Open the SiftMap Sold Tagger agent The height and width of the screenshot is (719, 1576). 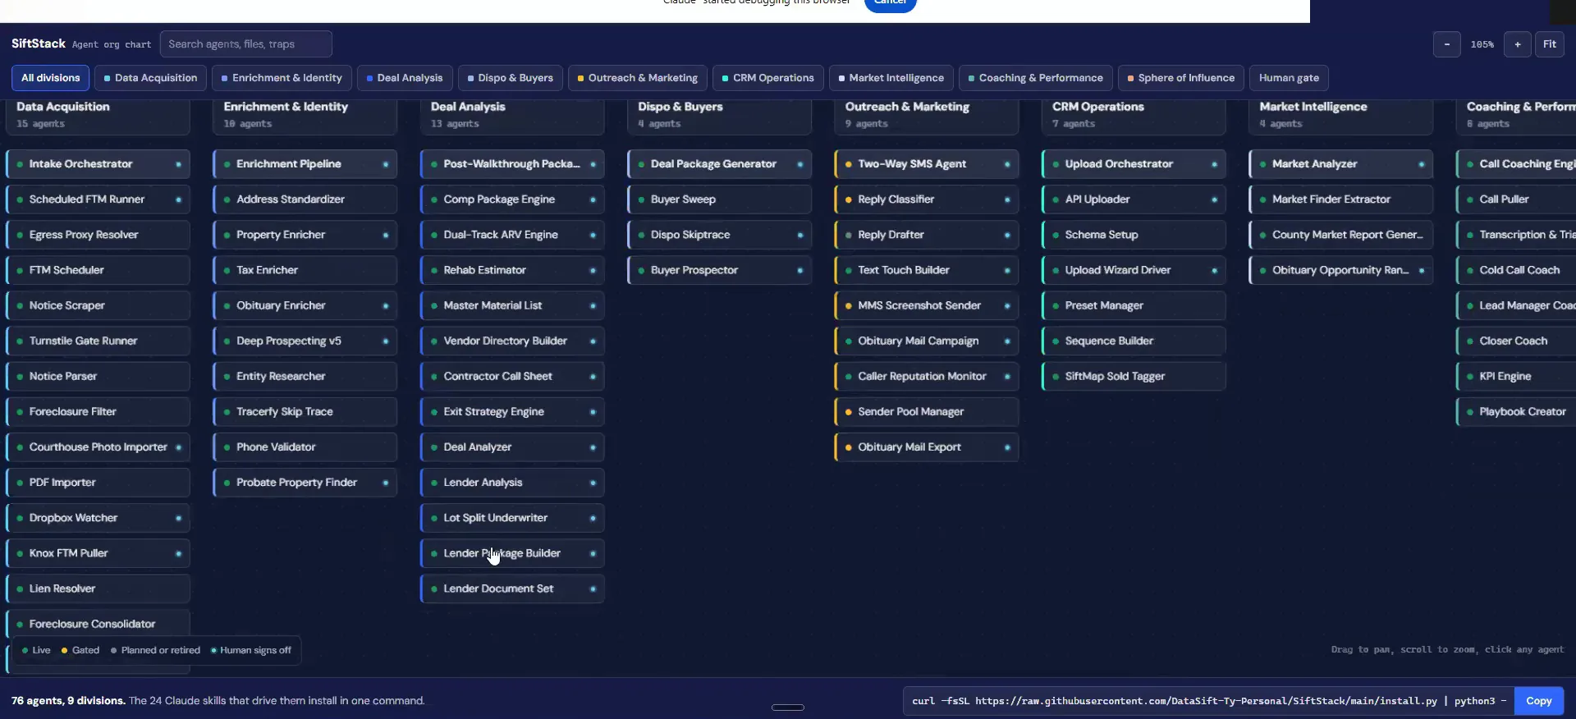(x=1134, y=376)
